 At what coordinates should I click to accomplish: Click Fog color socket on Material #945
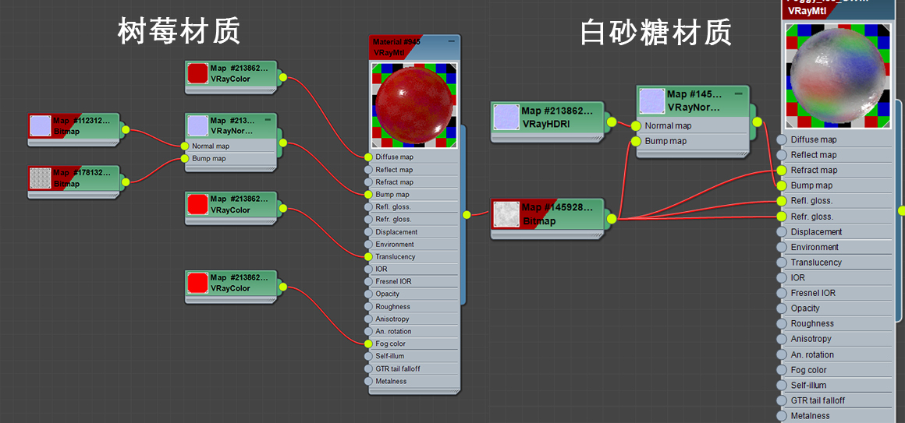tap(368, 344)
